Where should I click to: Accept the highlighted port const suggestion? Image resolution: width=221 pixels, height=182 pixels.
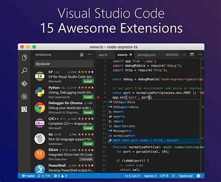pos(154,141)
